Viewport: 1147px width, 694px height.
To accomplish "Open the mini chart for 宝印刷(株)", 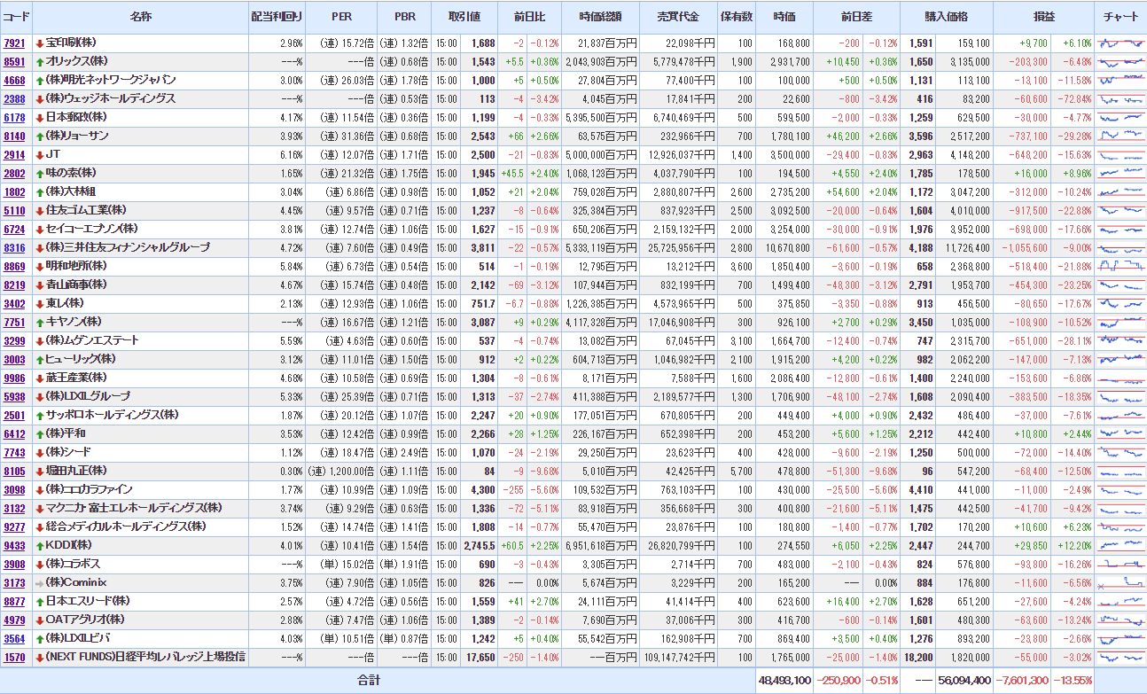I will (x=1120, y=43).
